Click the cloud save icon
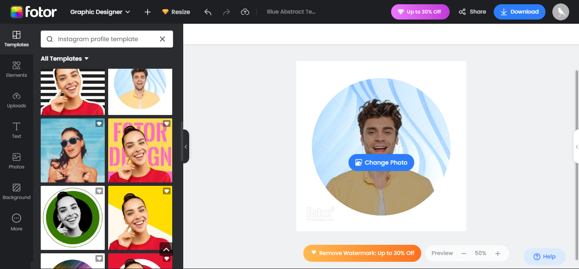The image size is (579, 269). coord(245,12)
